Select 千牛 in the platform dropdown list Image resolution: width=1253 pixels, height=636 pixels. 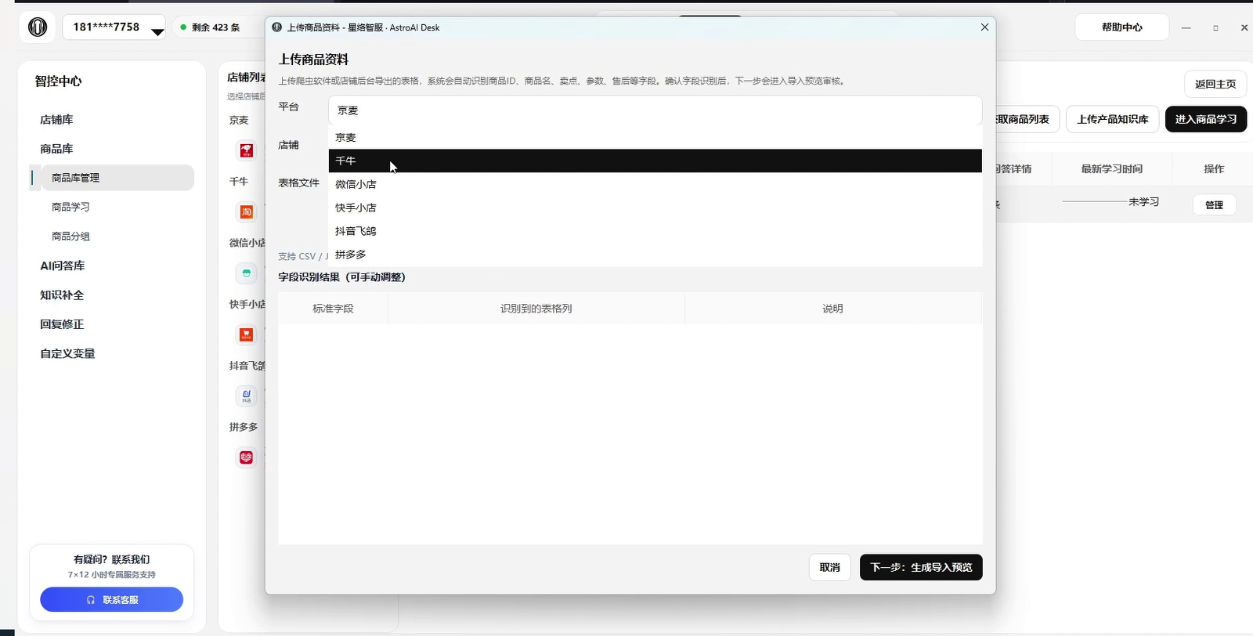click(655, 161)
